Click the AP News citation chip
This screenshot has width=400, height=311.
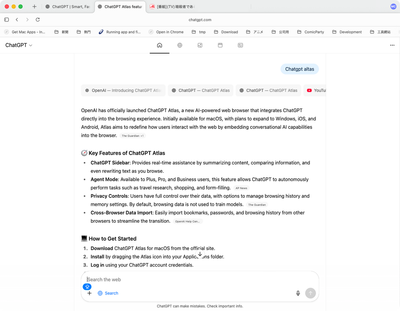[241, 188]
